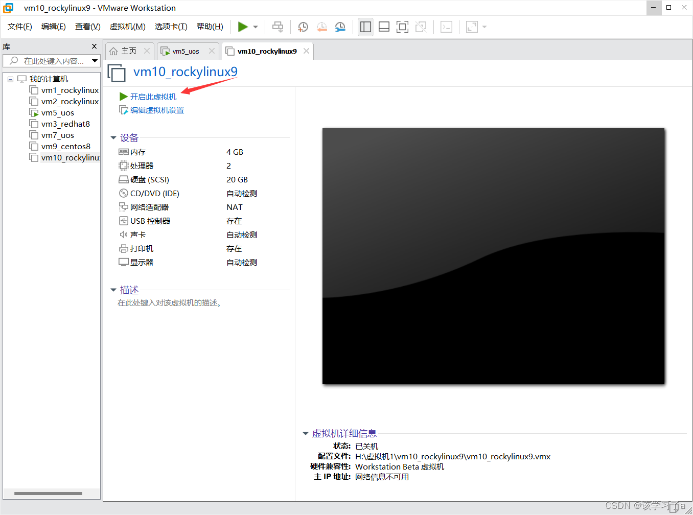Click the 4 GB memory value

click(x=235, y=152)
